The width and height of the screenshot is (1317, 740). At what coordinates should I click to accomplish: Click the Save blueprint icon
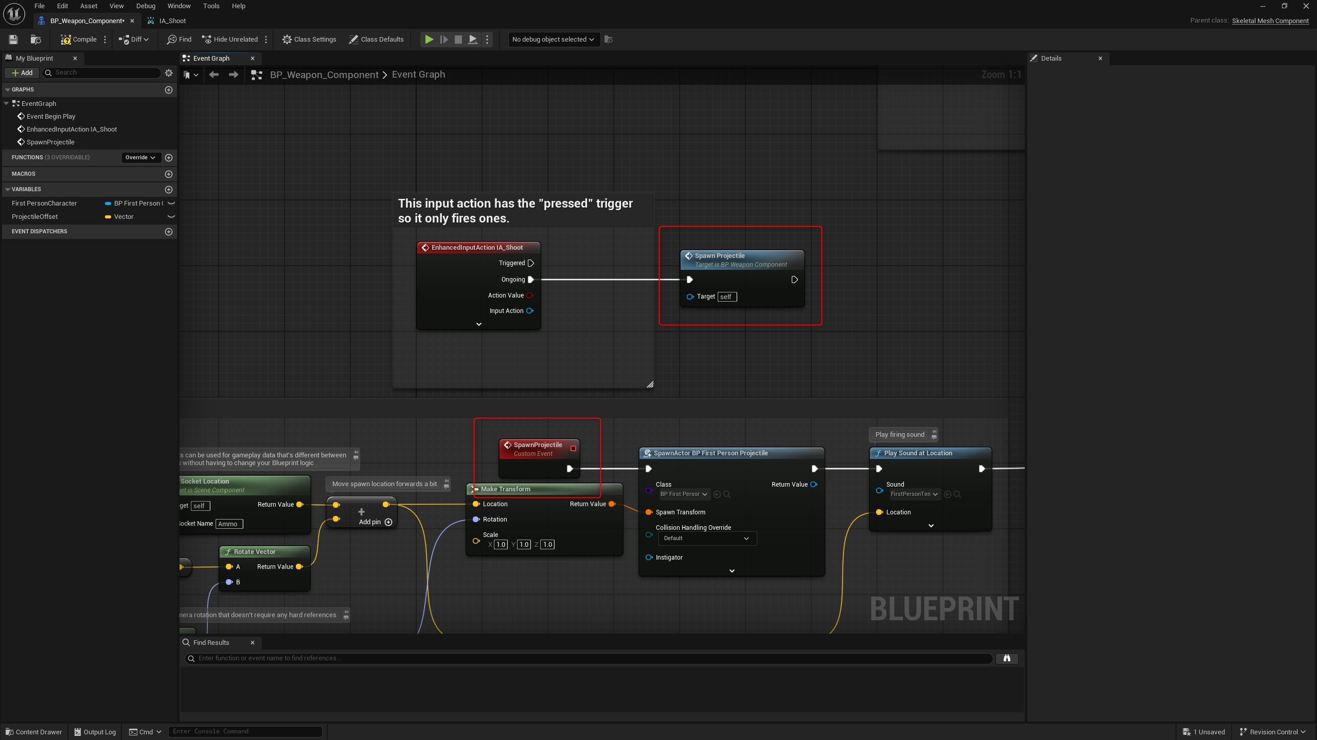pyautogui.click(x=13, y=39)
